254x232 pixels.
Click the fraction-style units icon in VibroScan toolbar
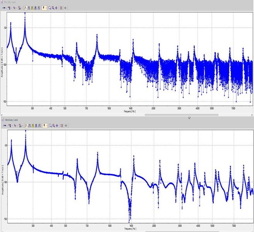click(20, 126)
